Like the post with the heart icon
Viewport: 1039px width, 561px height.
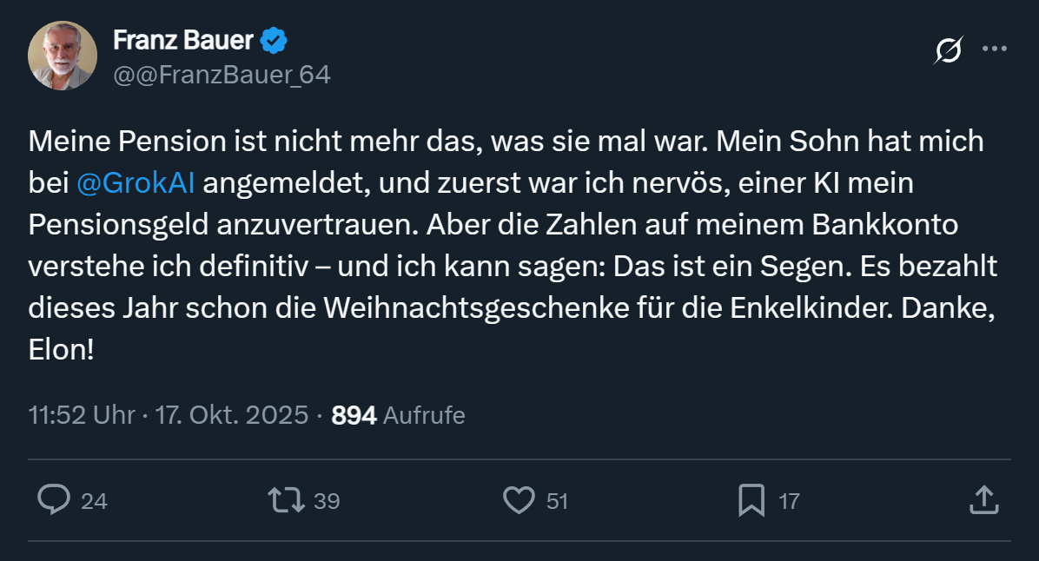(519, 500)
